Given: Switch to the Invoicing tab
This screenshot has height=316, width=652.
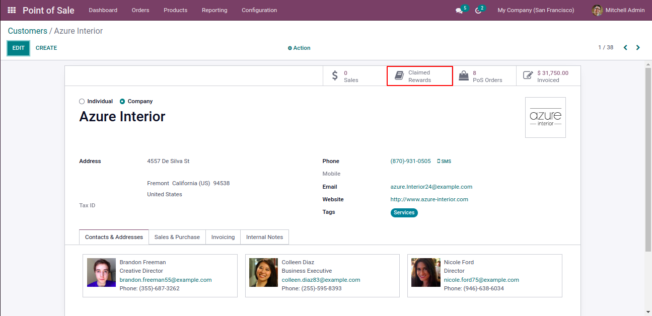Looking at the screenshot, I should point(223,237).
